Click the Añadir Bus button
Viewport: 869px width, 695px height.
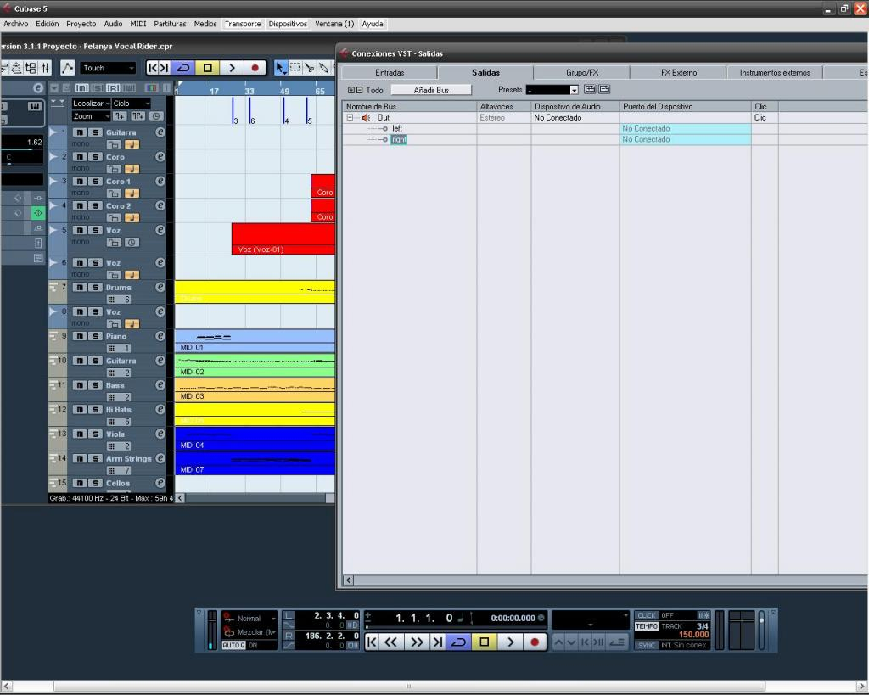click(431, 90)
